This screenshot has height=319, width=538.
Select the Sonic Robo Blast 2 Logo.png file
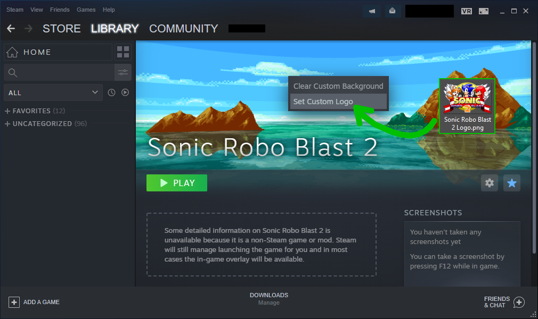click(467, 106)
